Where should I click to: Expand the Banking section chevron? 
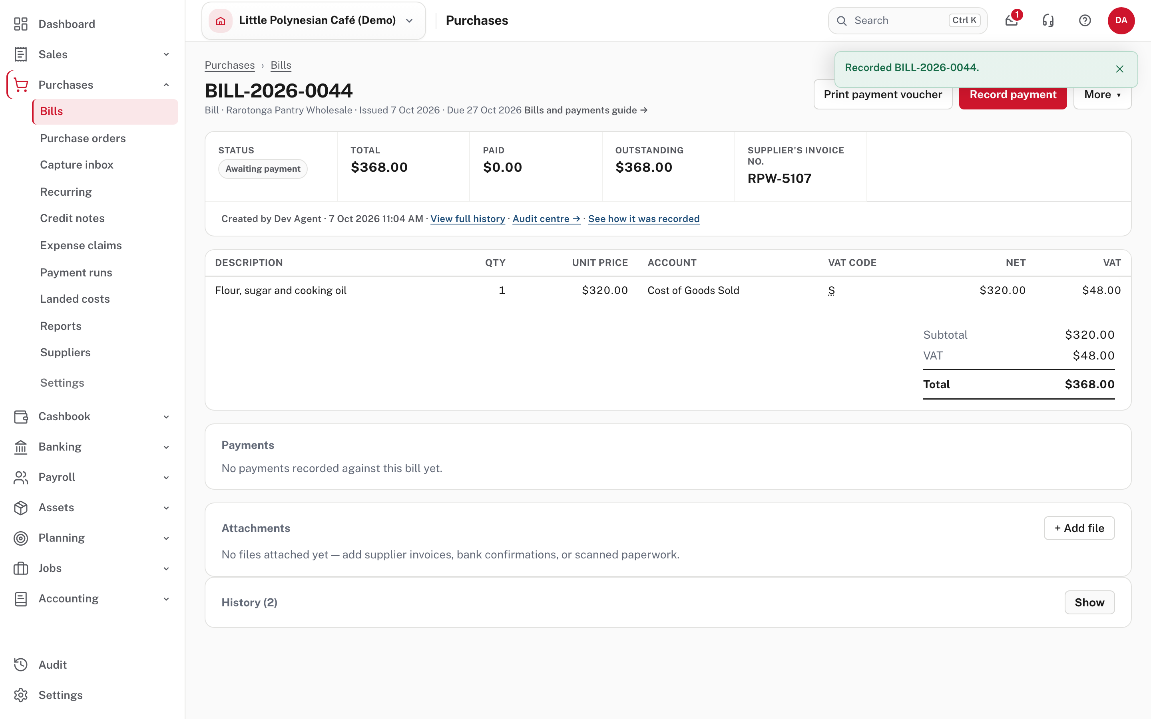(166, 447)
